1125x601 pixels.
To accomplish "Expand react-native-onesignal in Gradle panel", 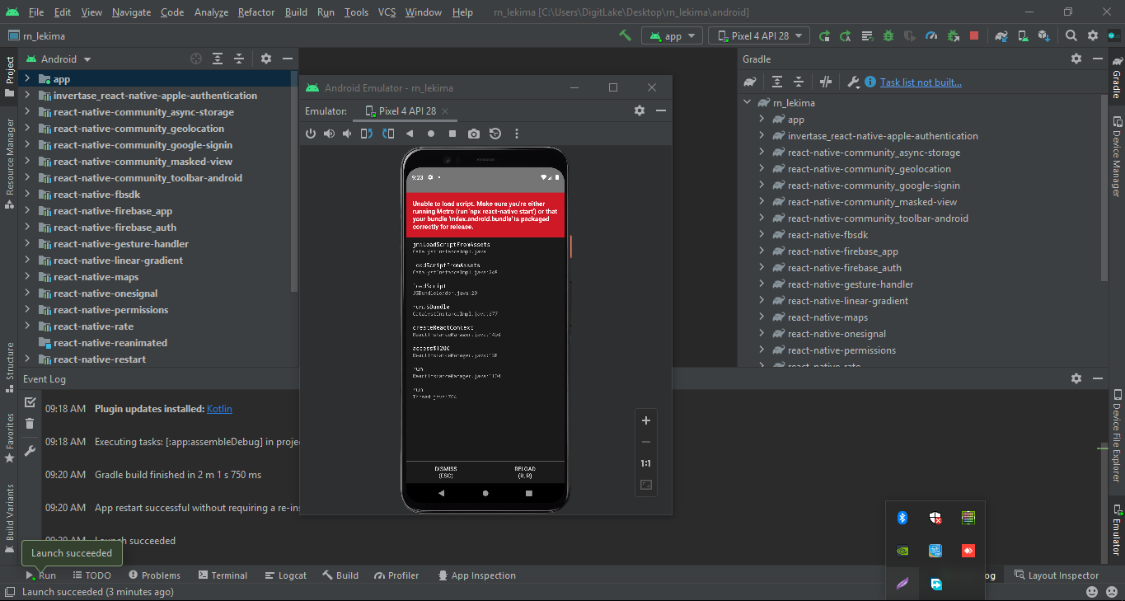I will [762, 333].
